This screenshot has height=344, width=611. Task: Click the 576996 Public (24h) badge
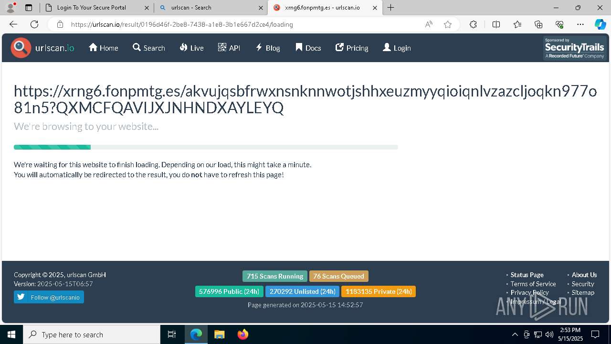pos(229,291)
